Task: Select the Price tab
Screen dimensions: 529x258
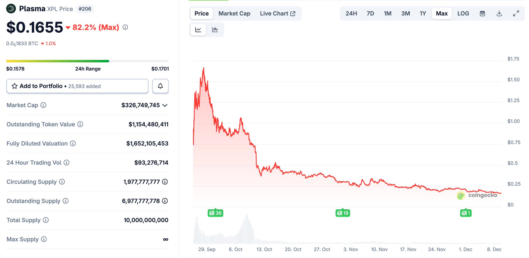Action: (201, 13)
